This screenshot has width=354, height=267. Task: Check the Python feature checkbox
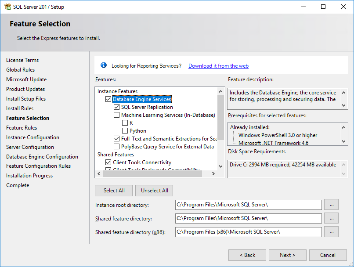[125, 131]
